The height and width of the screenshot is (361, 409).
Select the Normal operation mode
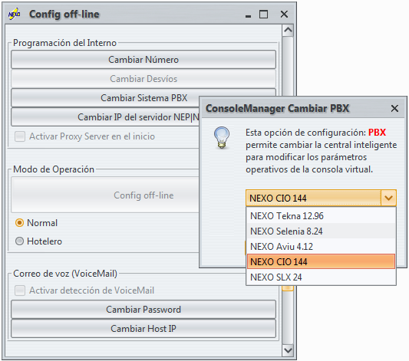[x=36, y=223]
